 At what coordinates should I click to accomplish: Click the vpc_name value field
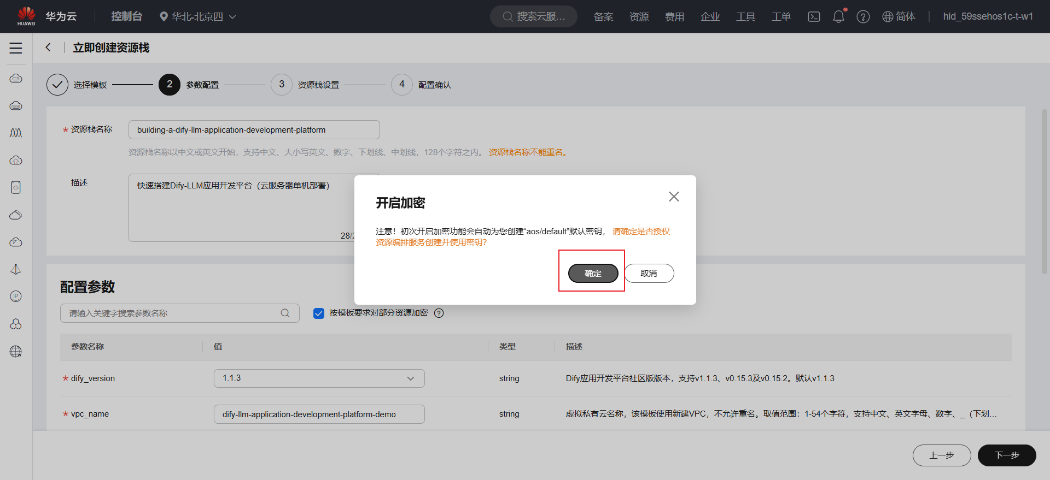tap(319, 414)
